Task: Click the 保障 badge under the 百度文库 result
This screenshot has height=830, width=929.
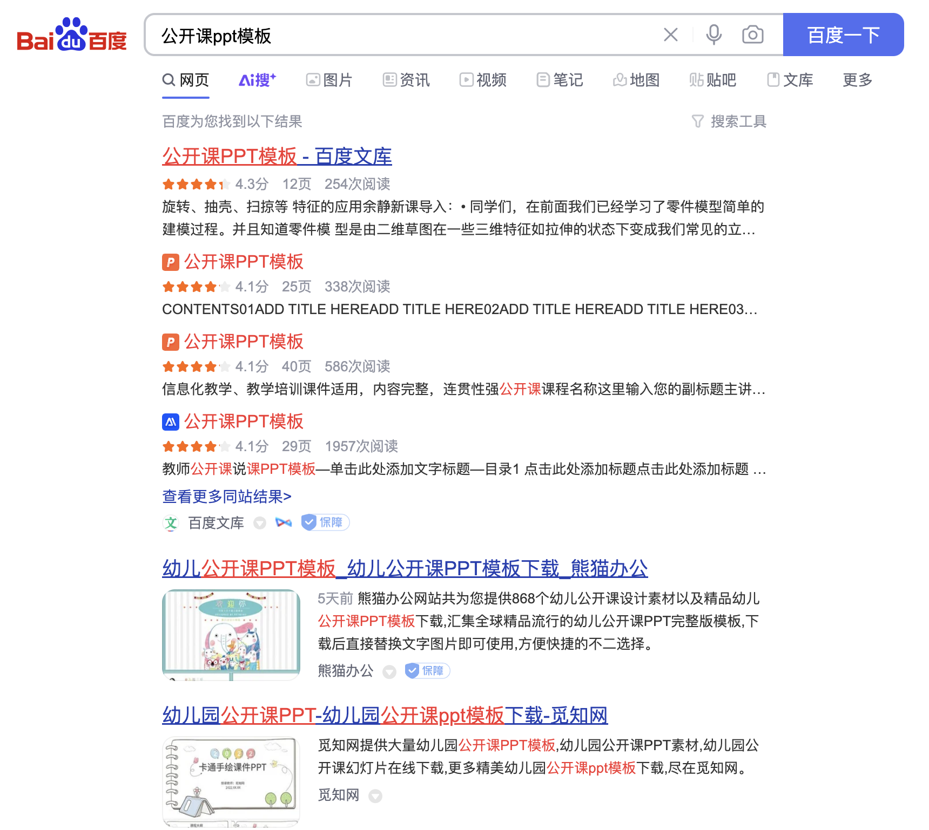Action: click(x=325, y=522)
